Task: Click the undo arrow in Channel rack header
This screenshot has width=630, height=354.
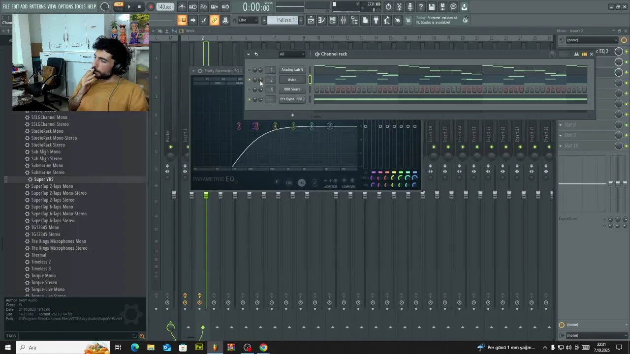Action: pos(256,54)
